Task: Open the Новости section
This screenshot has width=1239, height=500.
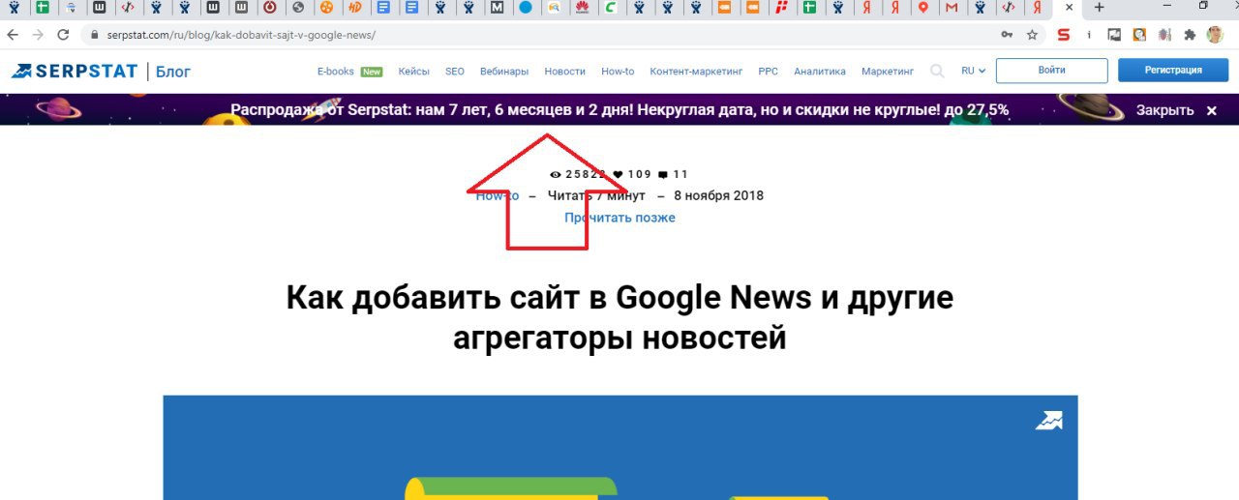Action: [x=564, y=71]
